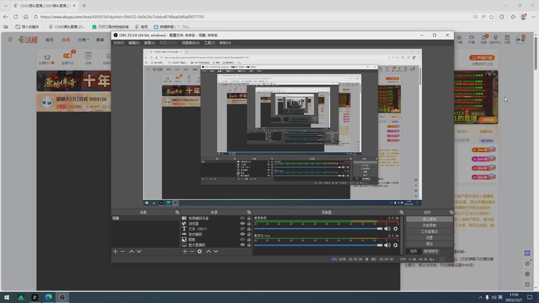
Task: Open the OBS File menu
Action: 119,43
